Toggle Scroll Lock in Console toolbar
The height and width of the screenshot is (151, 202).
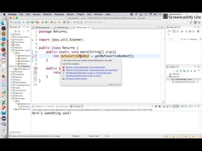point(167,106)
